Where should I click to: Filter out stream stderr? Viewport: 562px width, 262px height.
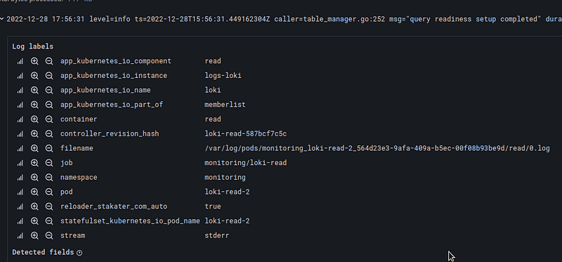click(49, 236)
